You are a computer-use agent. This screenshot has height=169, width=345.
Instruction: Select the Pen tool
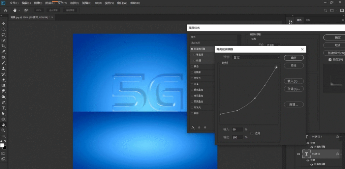click(x=3, y=103)
